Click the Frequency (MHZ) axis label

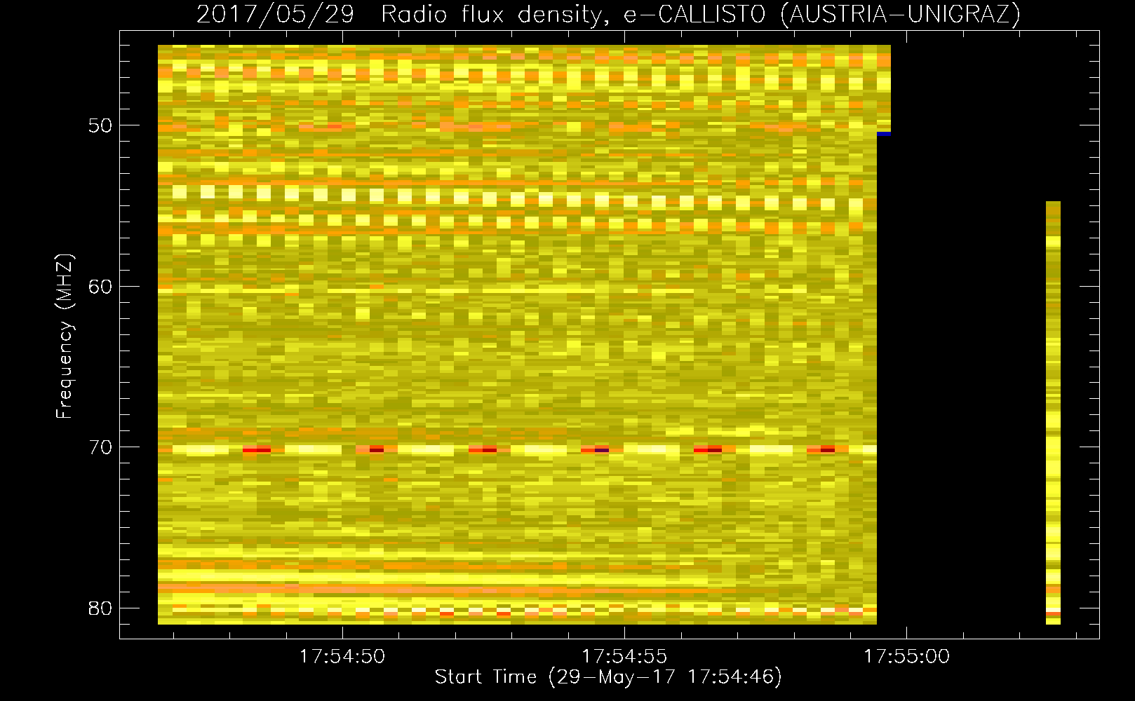click(x=65, y=336)
